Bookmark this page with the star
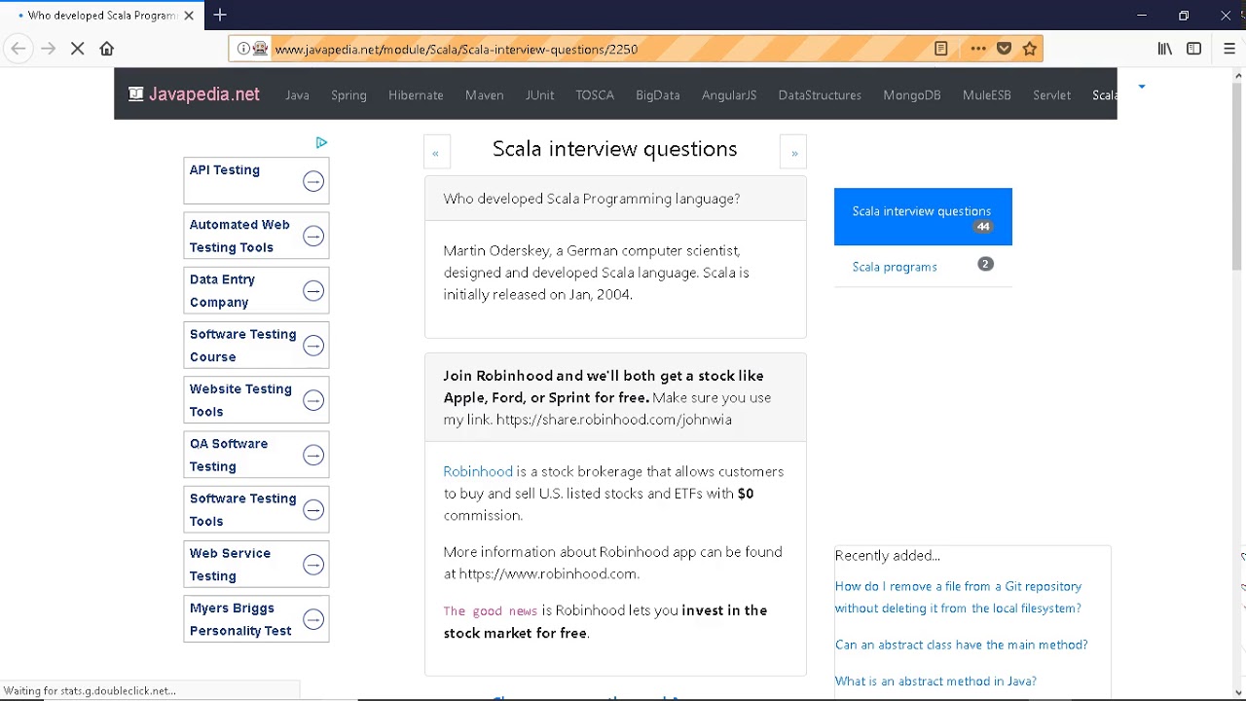 pos(1030,49)
